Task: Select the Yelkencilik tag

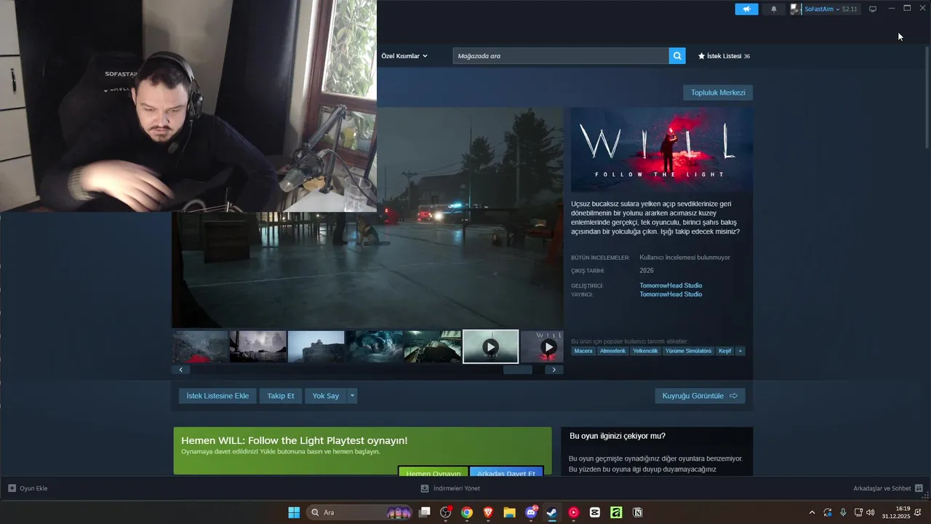Action: 645,351
